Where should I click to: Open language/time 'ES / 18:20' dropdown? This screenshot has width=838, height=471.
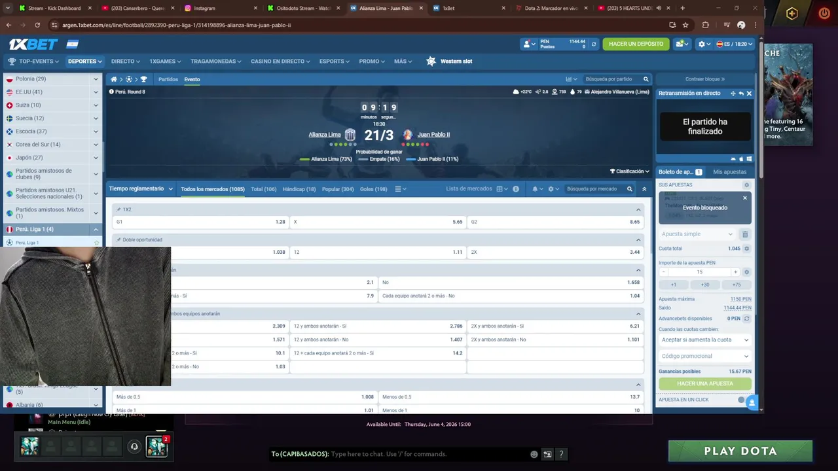coord(735,44)
